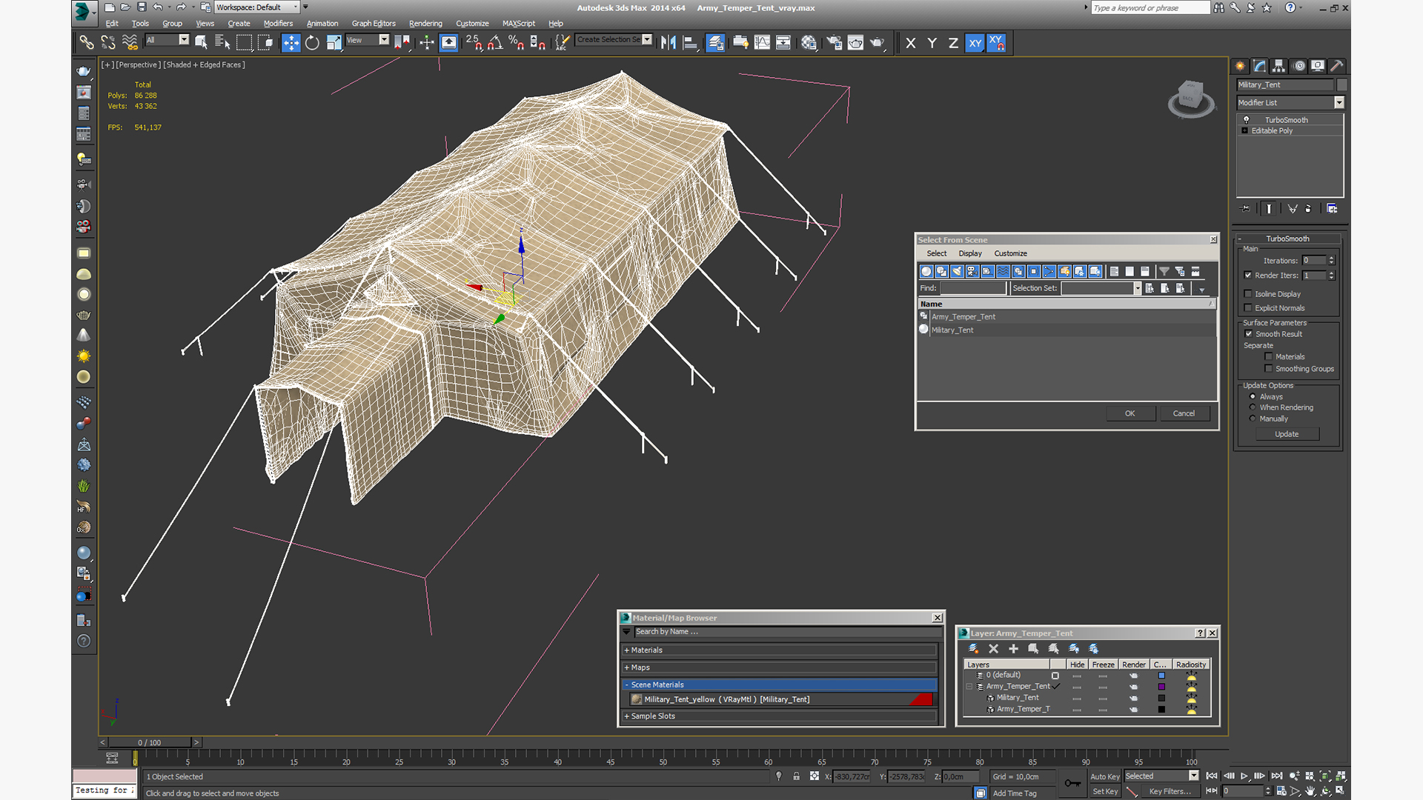The image size is (1423, 800).
Task: Select the Select and Move tool
Action: (291, 42)
